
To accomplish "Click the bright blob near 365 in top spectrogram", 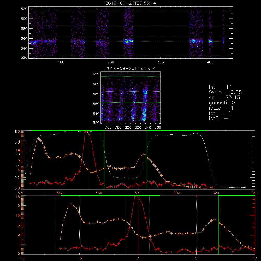I will (193, 41).
